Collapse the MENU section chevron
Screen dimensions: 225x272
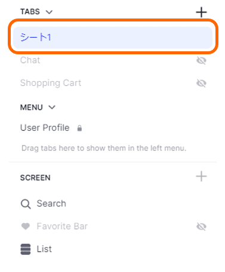(52, 107)
